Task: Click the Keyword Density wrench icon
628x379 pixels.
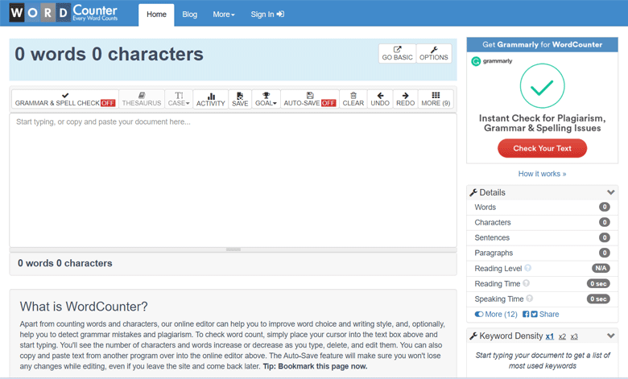Action: (473, 336)
